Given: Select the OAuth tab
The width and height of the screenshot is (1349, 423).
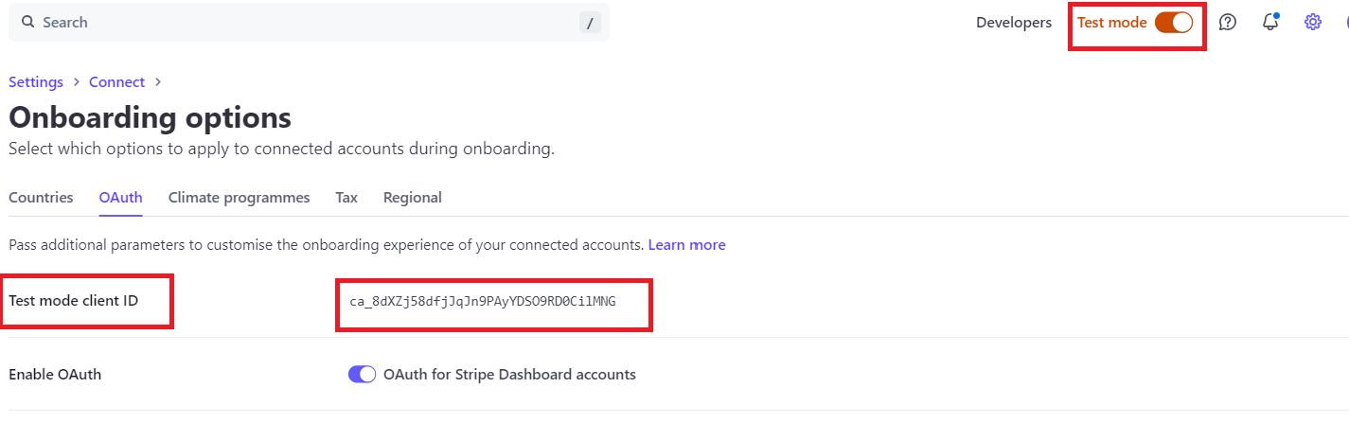Looking at the screenshot, I should (x=120, y=198).
